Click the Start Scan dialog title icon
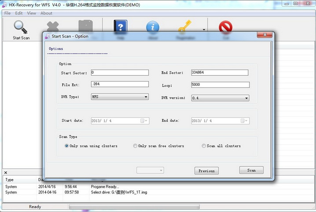316x212 pixels. click(48, 36)
